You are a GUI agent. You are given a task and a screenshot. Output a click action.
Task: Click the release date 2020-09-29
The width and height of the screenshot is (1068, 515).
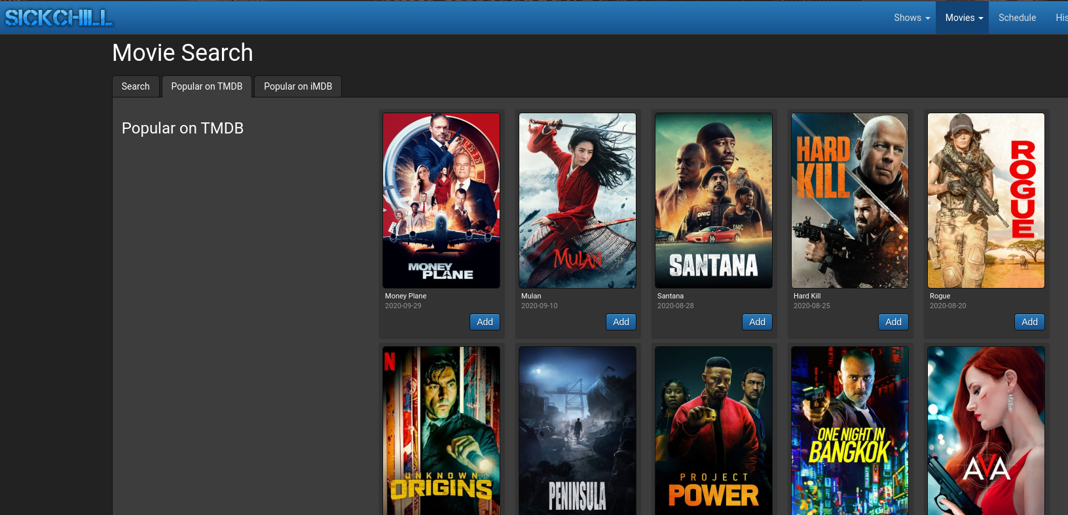tap(403, 306)
